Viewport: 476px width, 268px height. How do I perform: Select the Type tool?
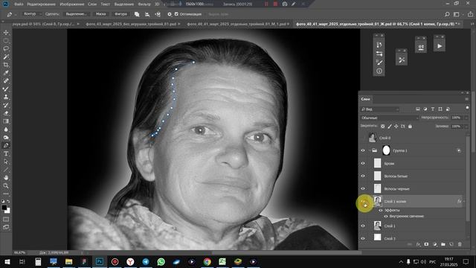(6, 153)
